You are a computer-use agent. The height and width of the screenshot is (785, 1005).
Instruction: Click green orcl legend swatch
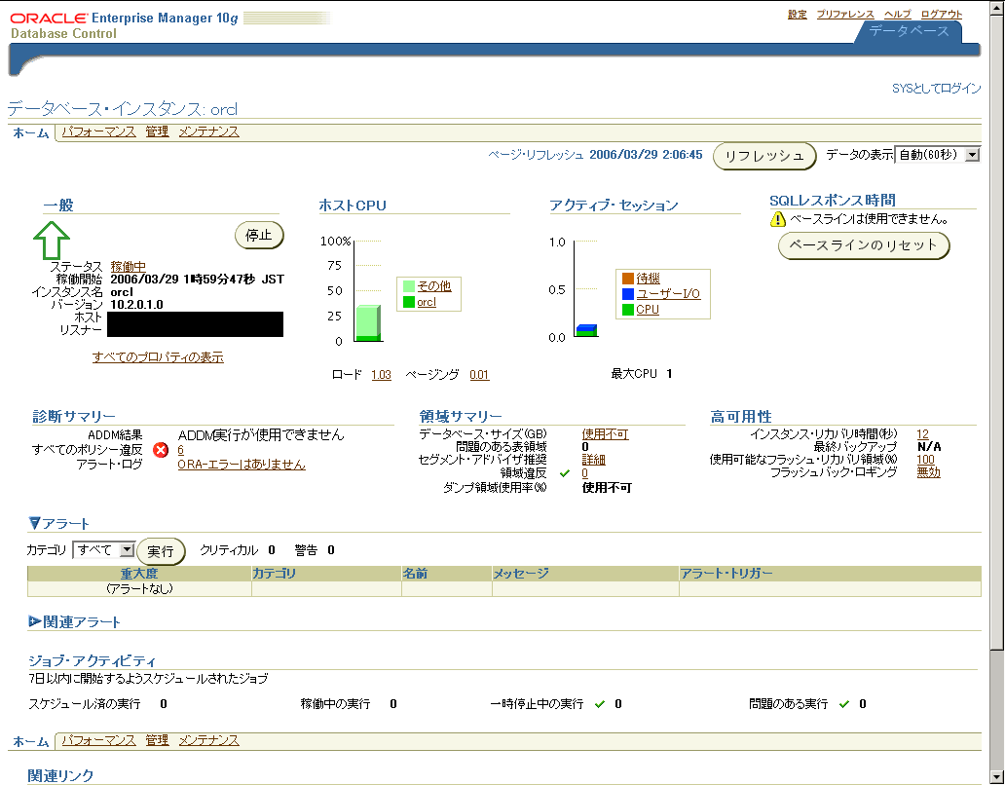(x=408, y=302)
